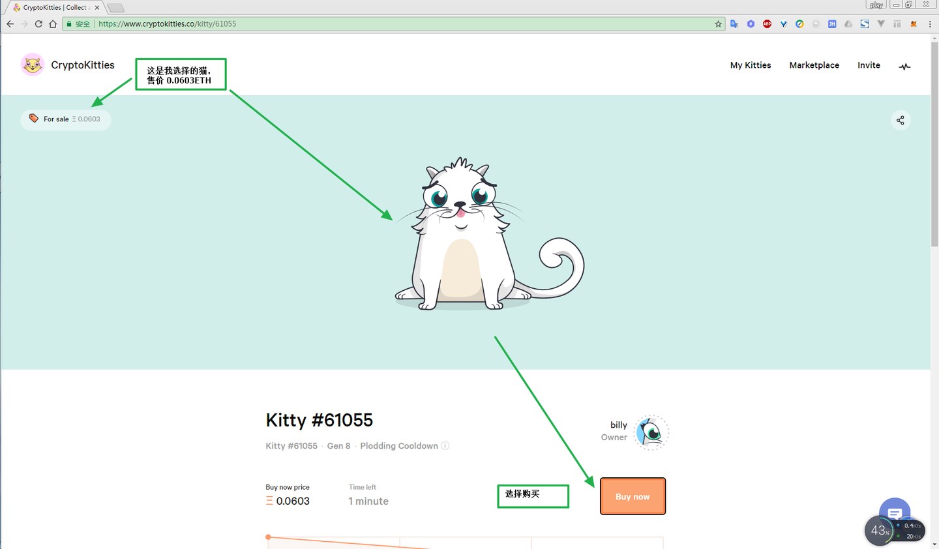Click the "0.0603" buy now price value

[293, 501]
